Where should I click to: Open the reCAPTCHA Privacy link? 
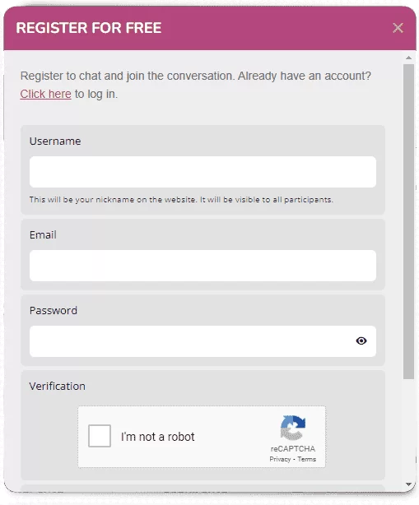[280, 459]
